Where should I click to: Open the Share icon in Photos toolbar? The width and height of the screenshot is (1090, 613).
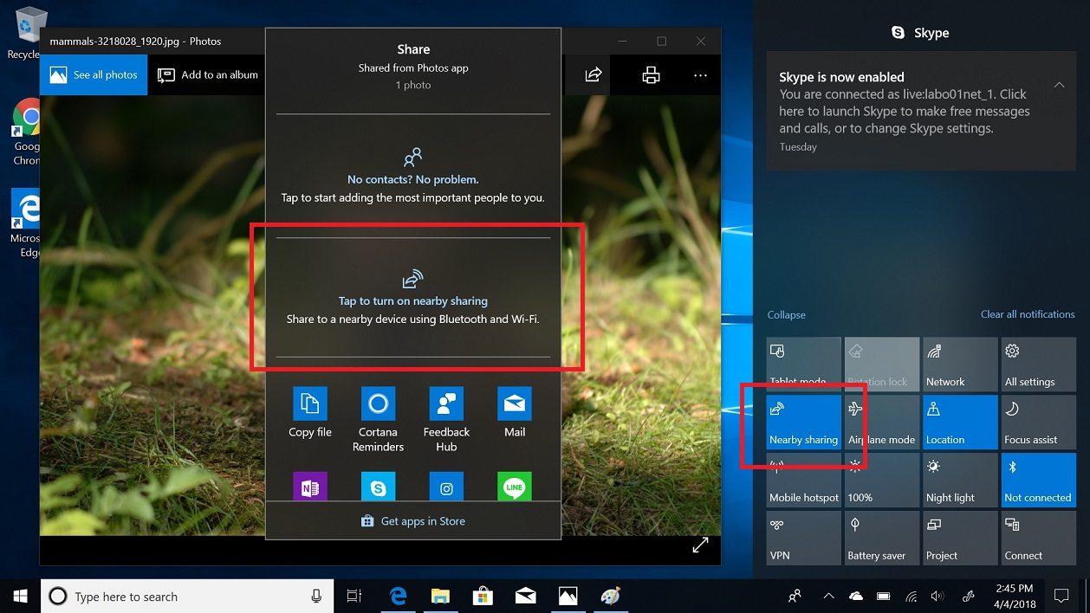pyautogui.click(x=594, y=75)
